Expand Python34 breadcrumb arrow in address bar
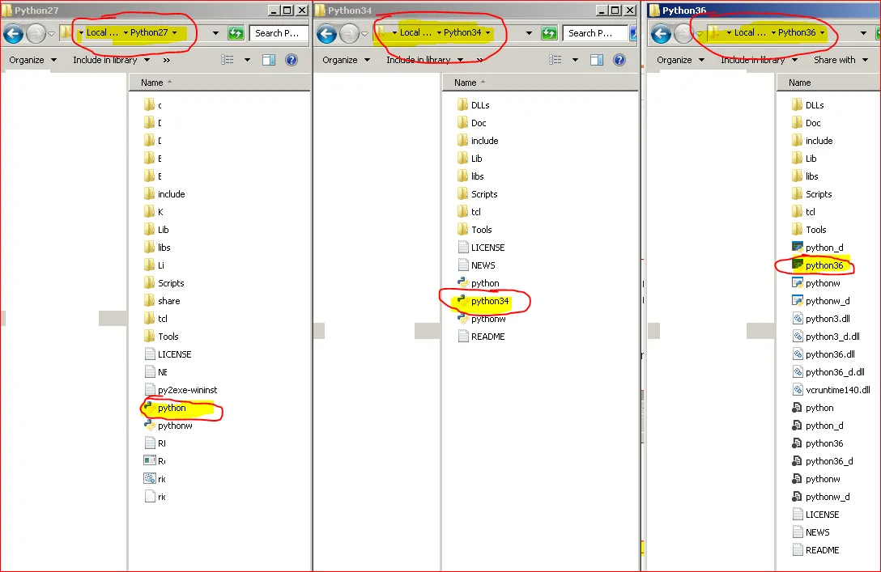The image size is (881, 572). (487, 32)
